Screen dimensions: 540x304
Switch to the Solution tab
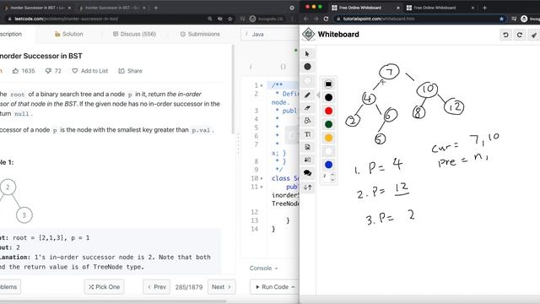tap(68, 34)
